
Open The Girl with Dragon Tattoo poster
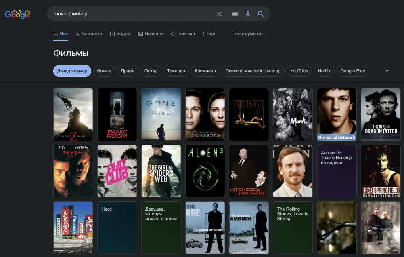point(381,115)
